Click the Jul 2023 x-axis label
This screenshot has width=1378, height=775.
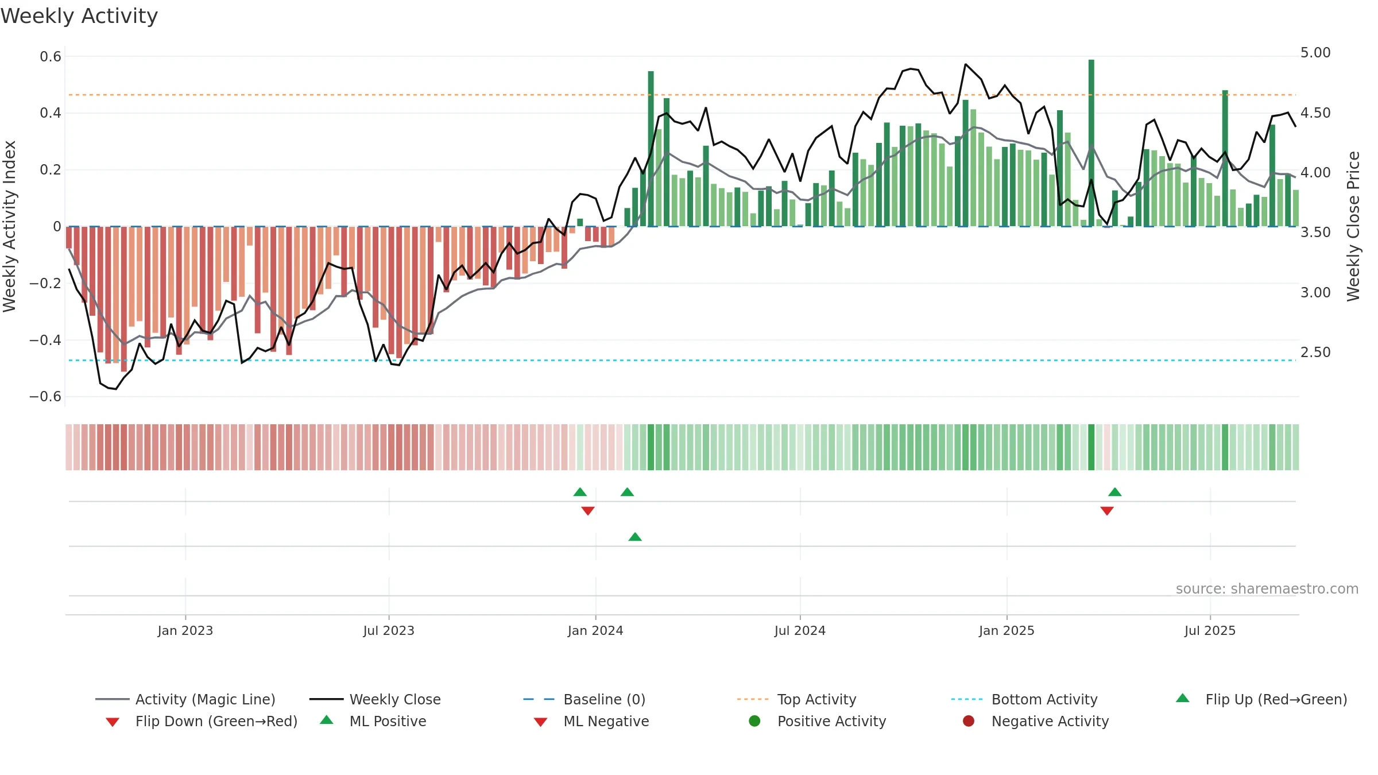pyautogui.click(x=389, y=630)
